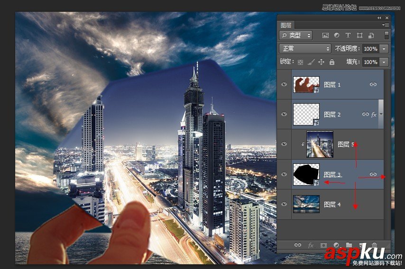
Task: Click the 不透明度 100% value field
Action: pyautogui.click(x=371, y=49)
